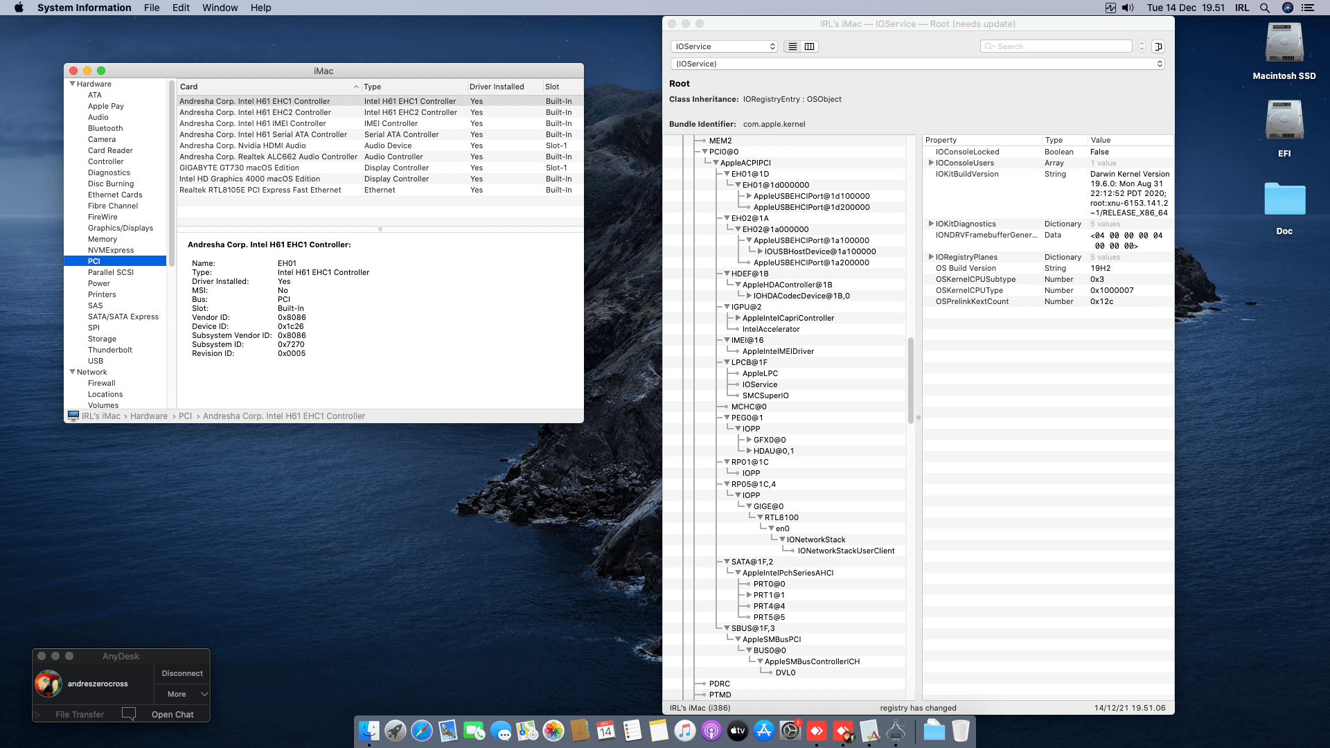The image size is (1330, 748).
Task: Click inside the IORegistryExplorer search field
Action: [1056, 46]
